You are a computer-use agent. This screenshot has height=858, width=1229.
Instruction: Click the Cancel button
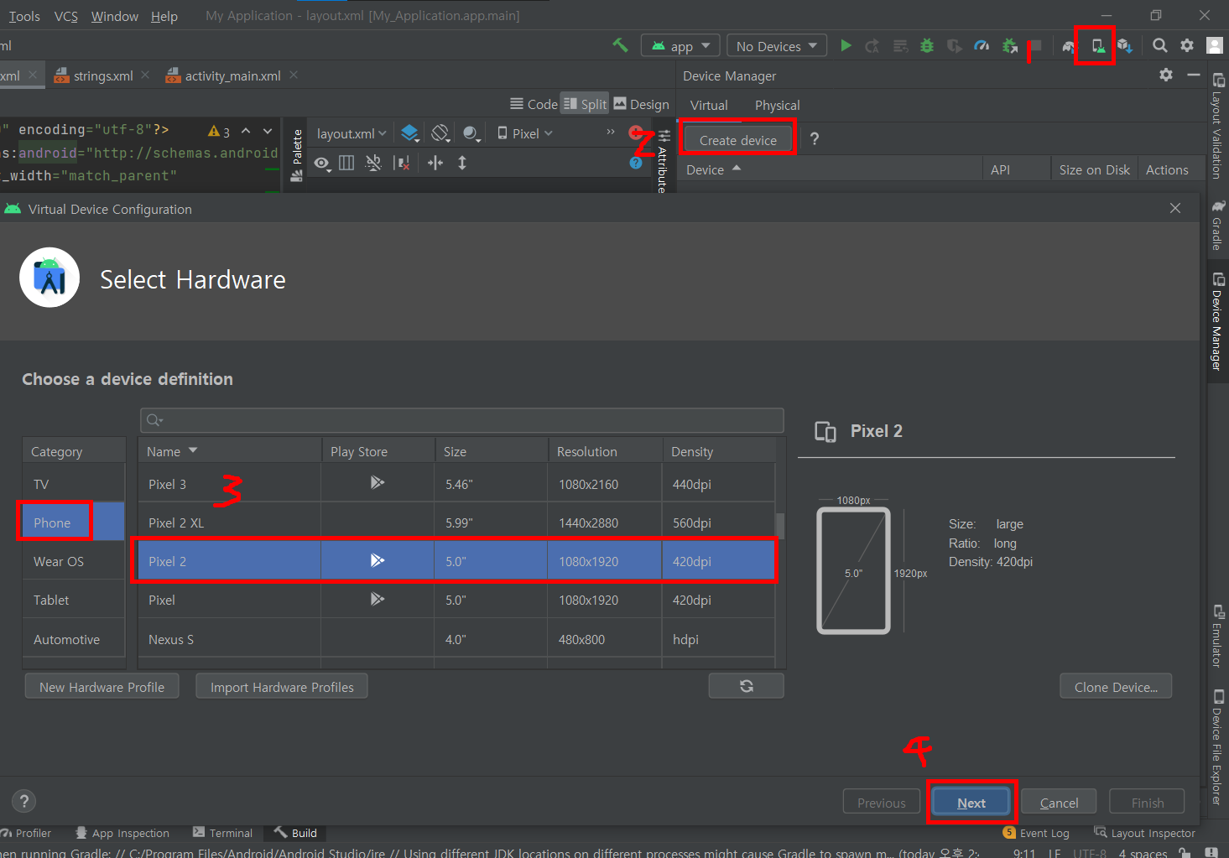coord(1059,803)
